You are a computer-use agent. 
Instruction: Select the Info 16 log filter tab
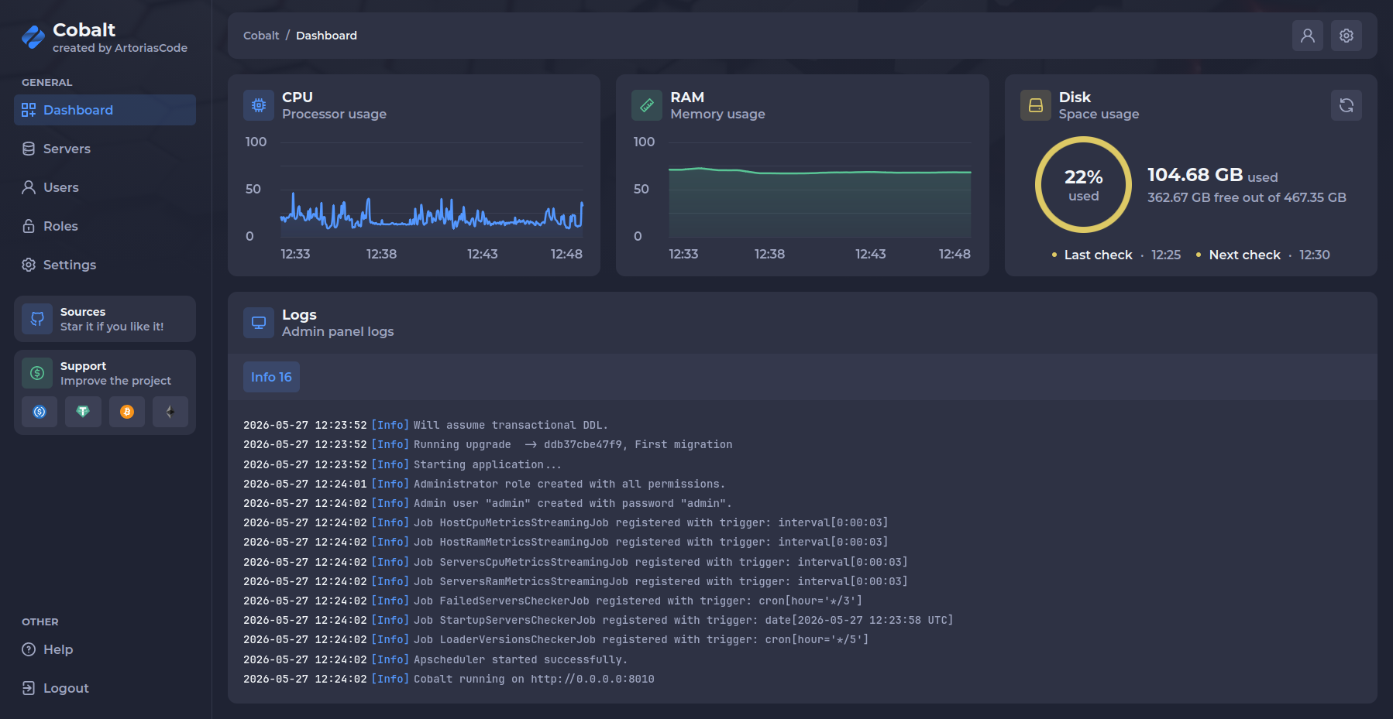[271, 377]
